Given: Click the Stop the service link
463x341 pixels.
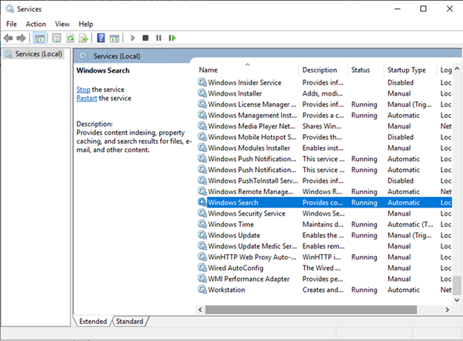Looking at the screenshot, I should [83, 89].
